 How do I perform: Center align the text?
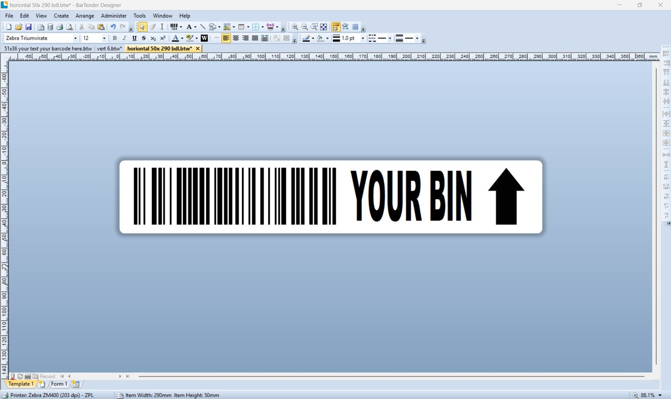click(x=236, y=38)
